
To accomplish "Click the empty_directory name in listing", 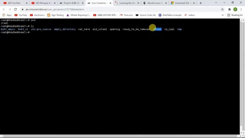I will (65, 29).
